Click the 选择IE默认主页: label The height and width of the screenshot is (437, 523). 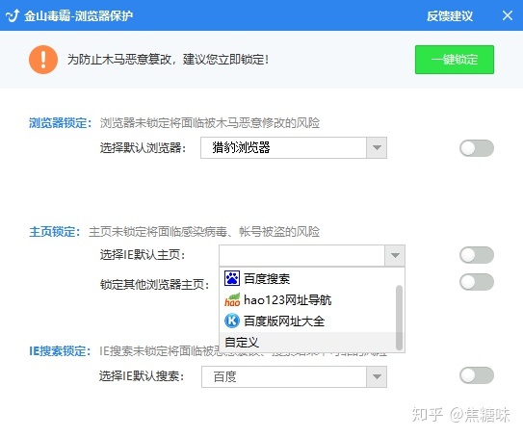tap(143, 255)
